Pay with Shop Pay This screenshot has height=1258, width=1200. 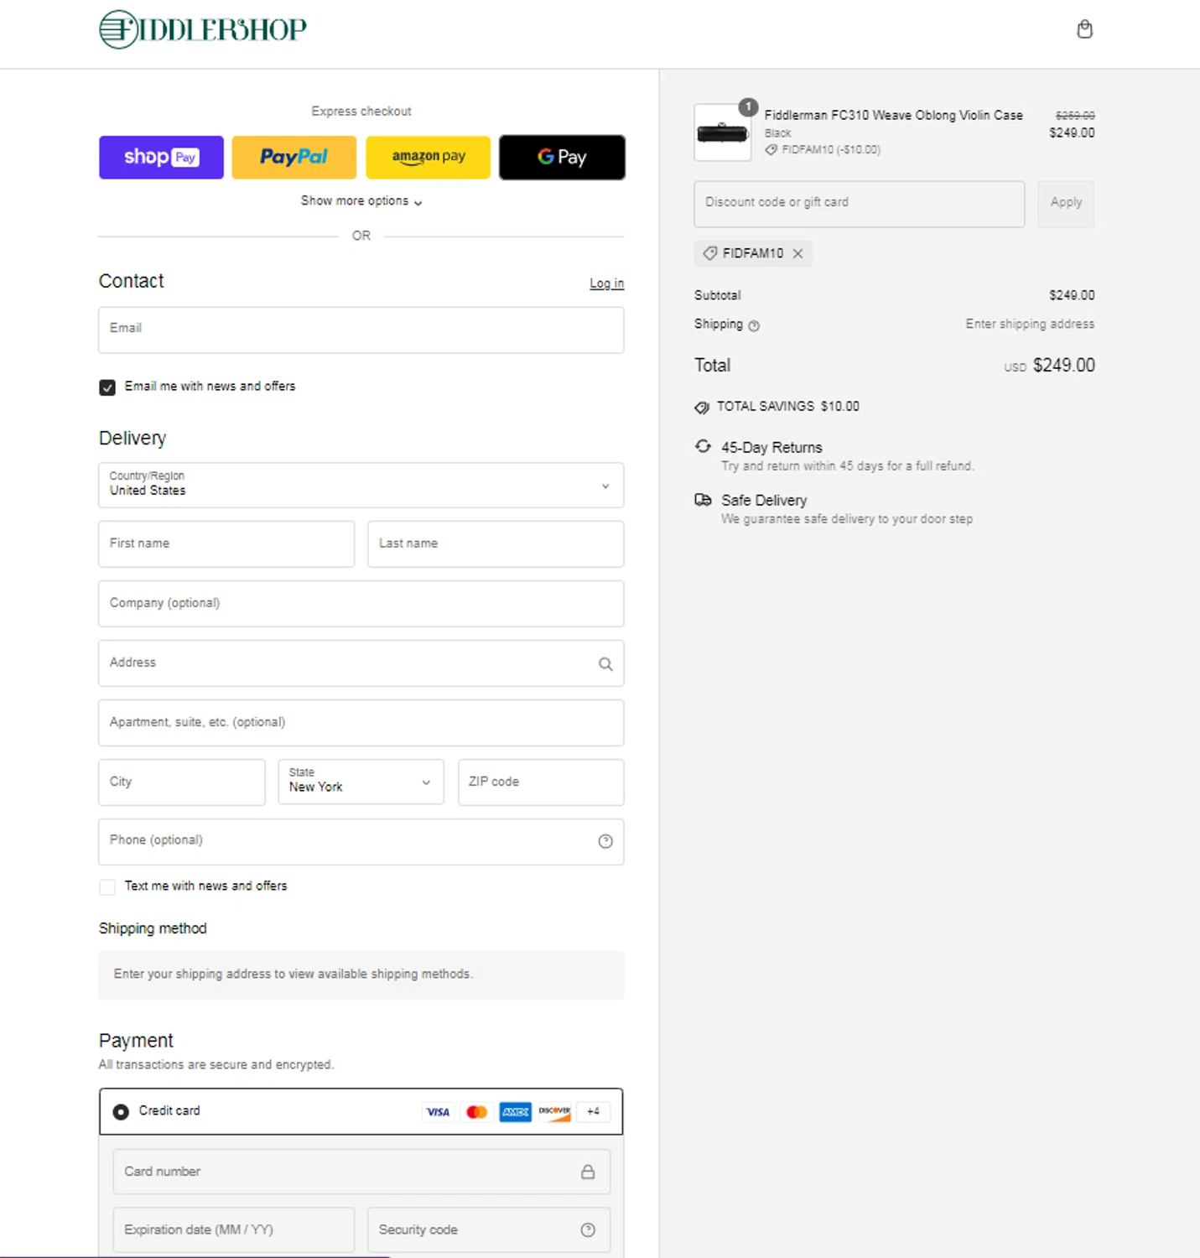click(x=161, y=158)
